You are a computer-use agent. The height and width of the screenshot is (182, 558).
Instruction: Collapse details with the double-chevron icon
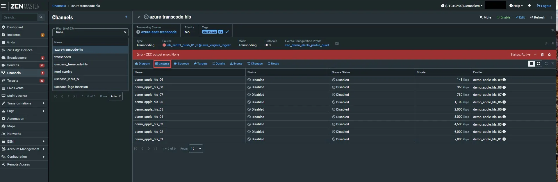click(546, 43)
